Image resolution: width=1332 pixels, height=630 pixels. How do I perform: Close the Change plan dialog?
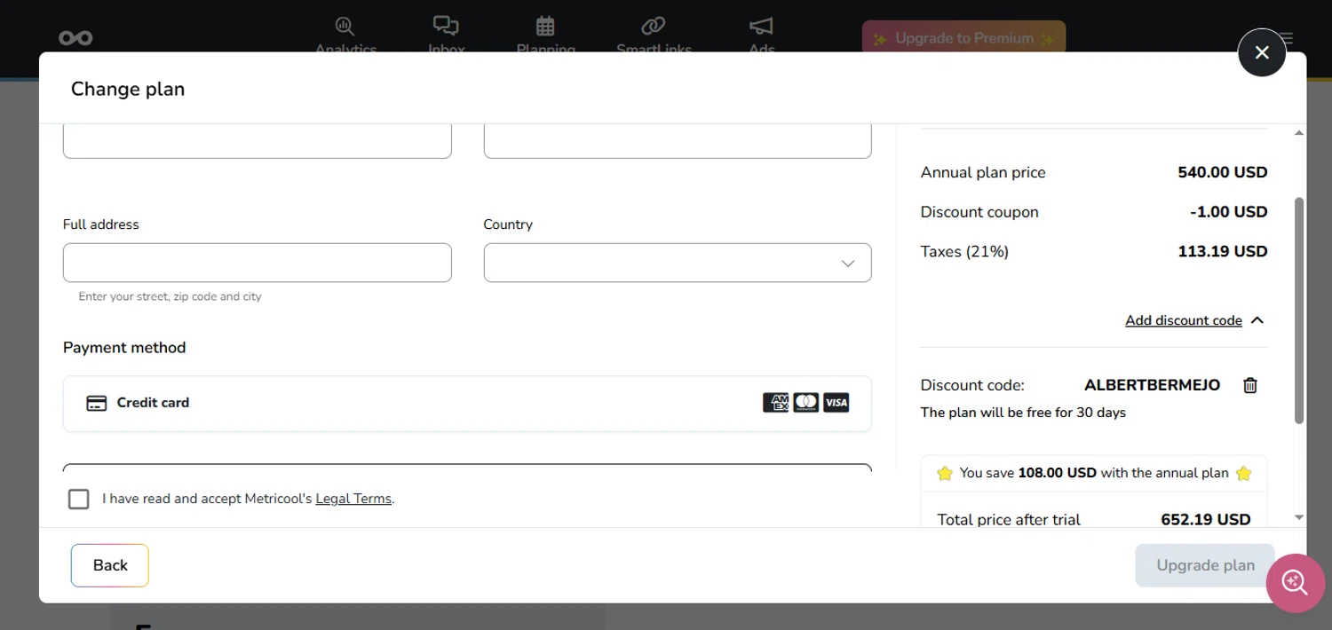pos(1262,52)
